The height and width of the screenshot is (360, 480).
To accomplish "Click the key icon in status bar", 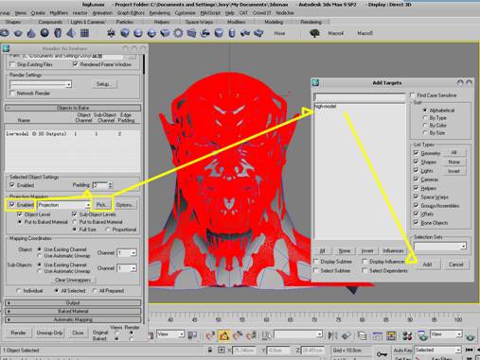I will pos(382,354).
